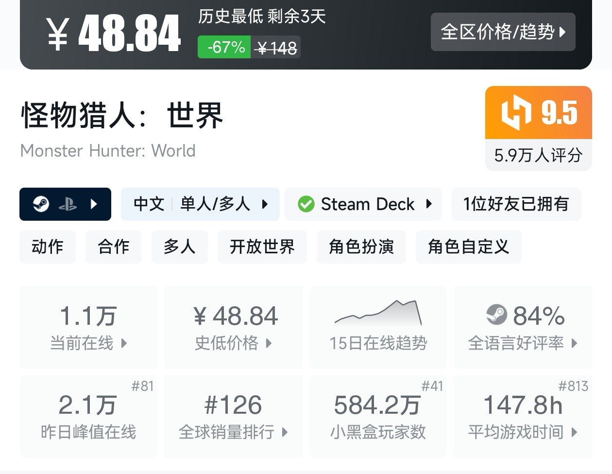Click the #41 rank on player count card
The image size is (612, 474).
pos(432,386)
